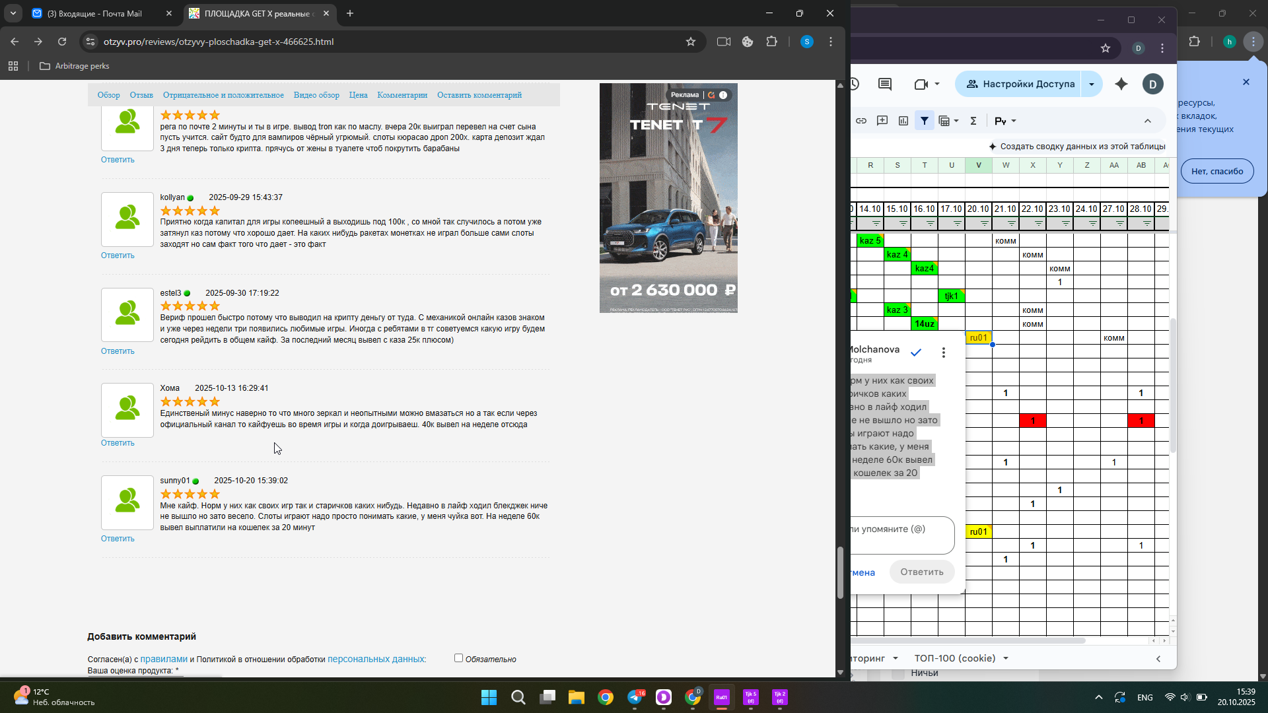This screenshot has width=1268, height=713.
Task: Click 'Нет, спасибо' button
Action: click(1217, 171)
